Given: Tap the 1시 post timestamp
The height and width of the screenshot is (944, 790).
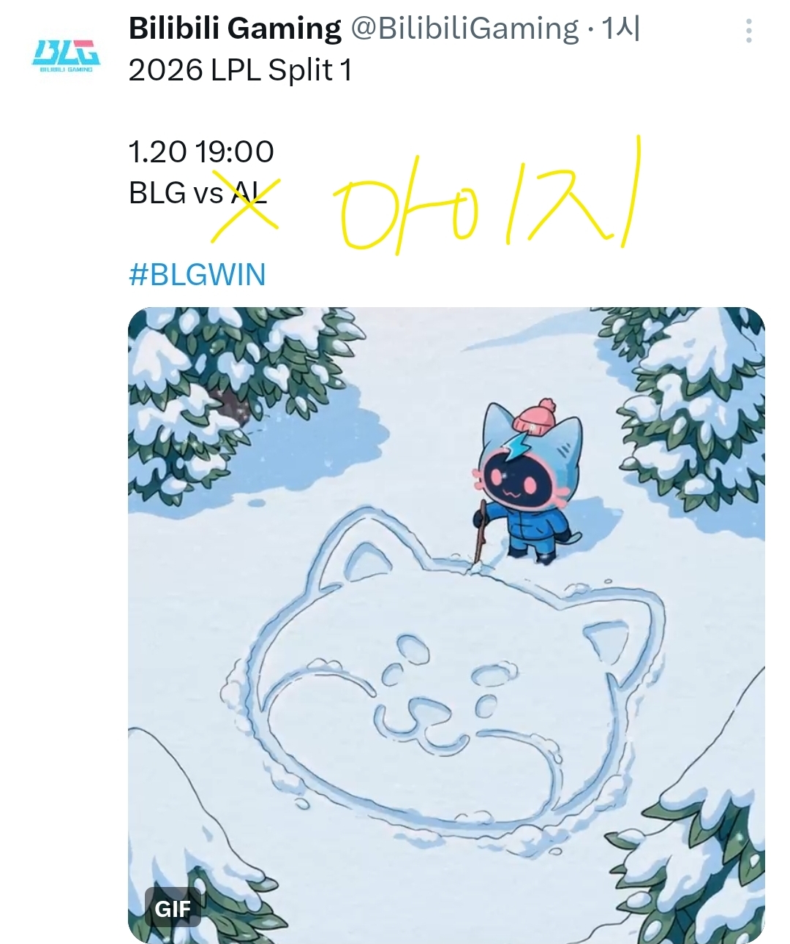Looking at the screenshot, I should (620, 29).
